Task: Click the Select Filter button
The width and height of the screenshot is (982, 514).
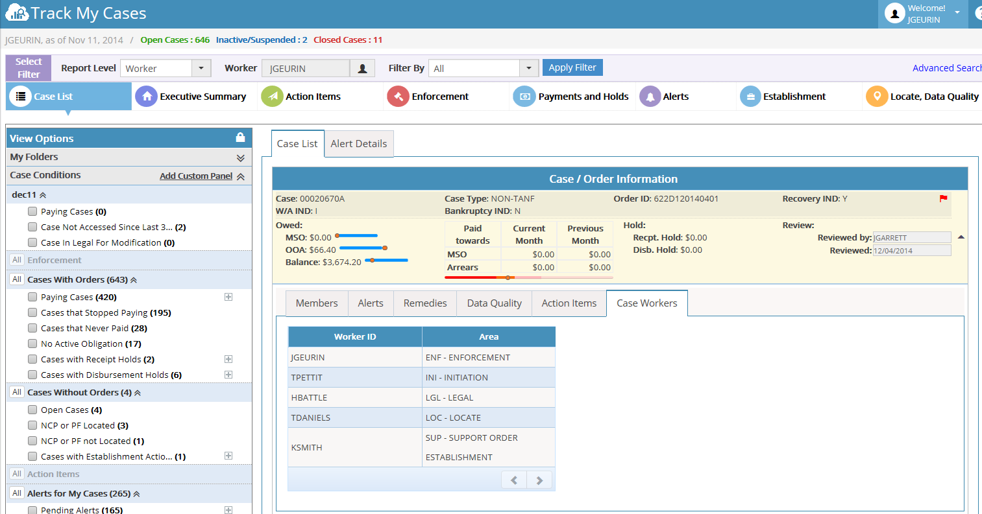Action: [x=29, y=68]
